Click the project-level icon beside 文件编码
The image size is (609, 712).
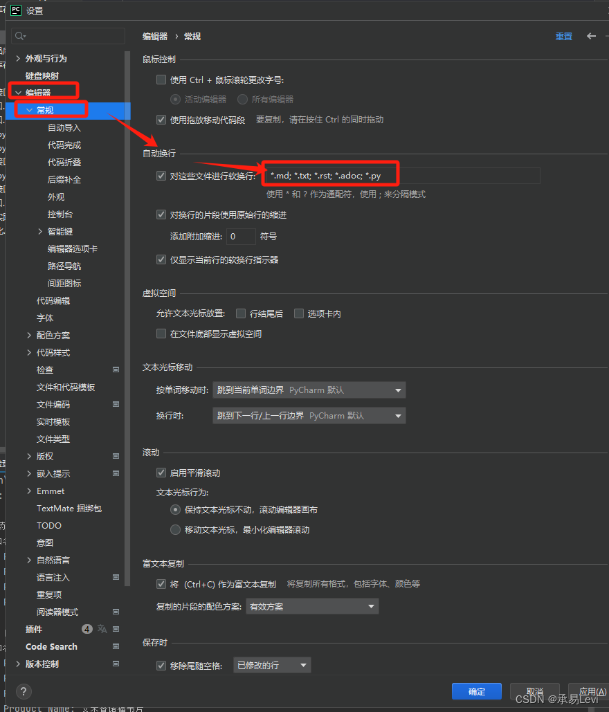[116, 404]
